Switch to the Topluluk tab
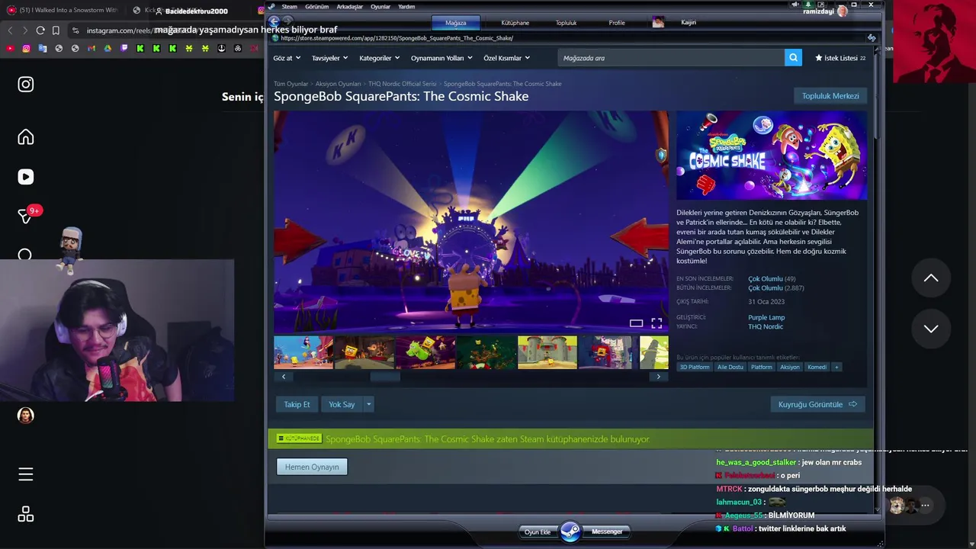The height and width of the screenshot is (549, 976). click(566, 23)
